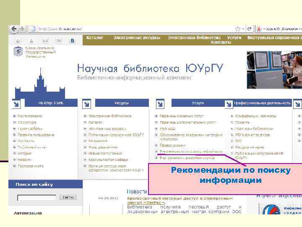Open the Услуги item in the top menu
Image resolution: width=302 pixels, height=227 pixels.
pos(234,38)
